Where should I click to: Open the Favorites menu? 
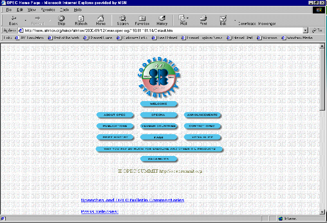[x=48, y=9]
